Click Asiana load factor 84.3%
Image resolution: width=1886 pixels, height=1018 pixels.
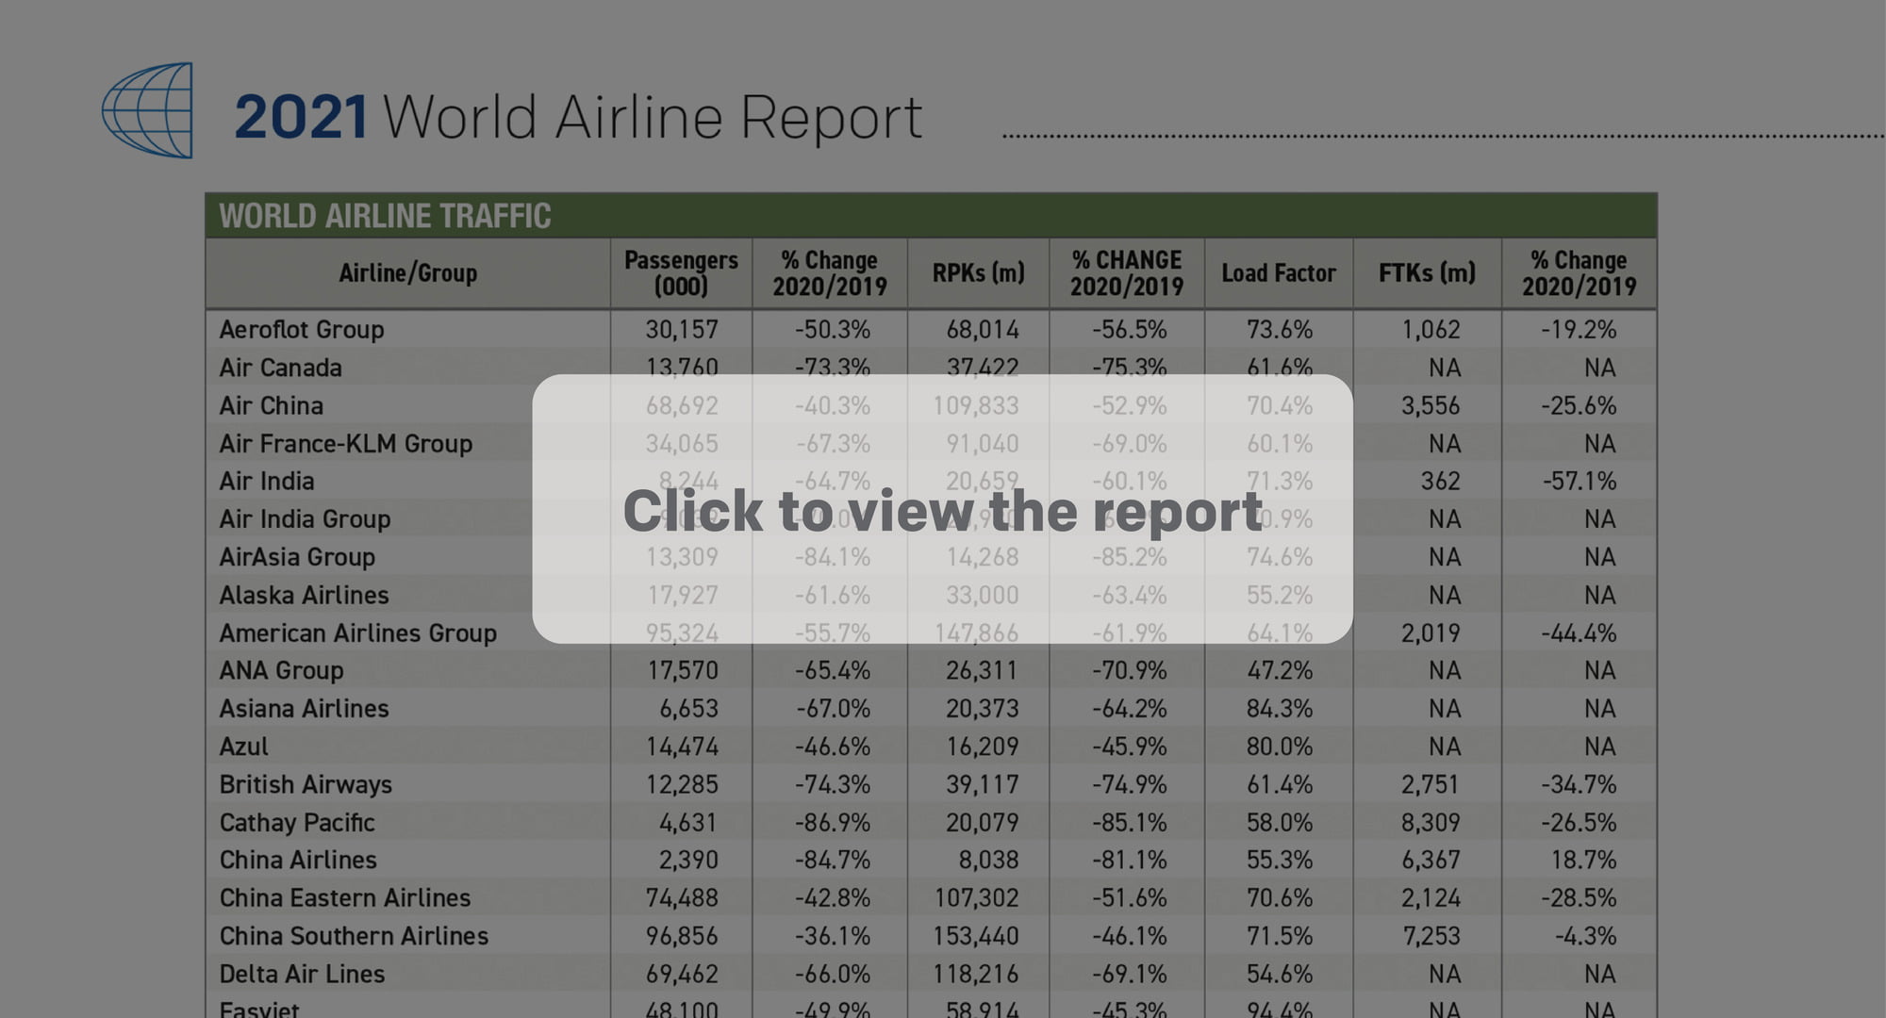tap(1280, 708)
